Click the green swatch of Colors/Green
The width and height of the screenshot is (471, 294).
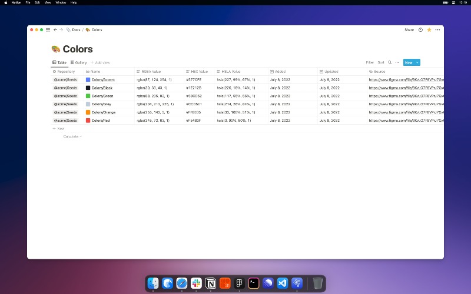pos(88,96)
